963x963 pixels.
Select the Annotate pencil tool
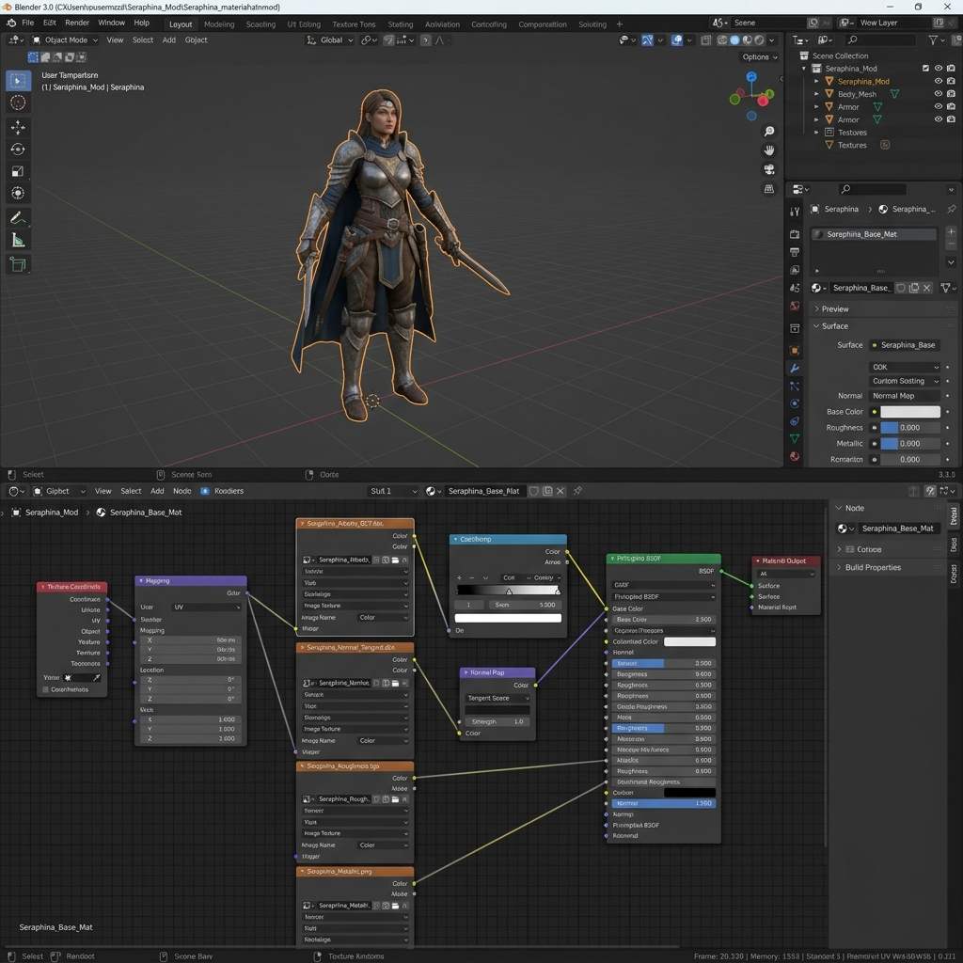[x=18, y=218]
